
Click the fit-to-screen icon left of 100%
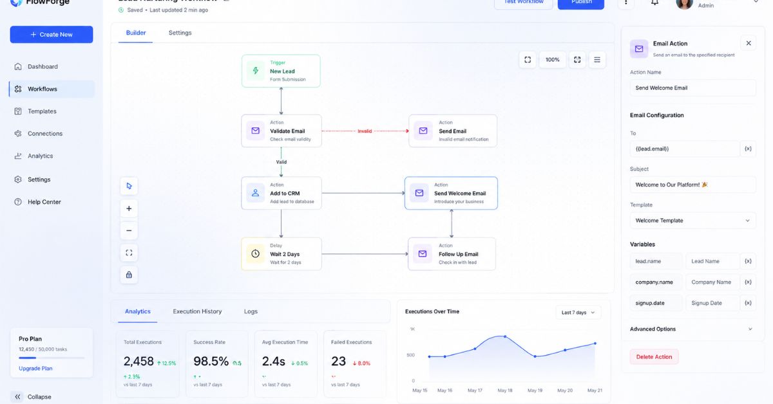(x=528, y=60)
